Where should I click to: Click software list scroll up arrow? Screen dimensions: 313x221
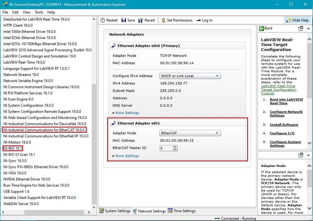[x=94, y=19]
